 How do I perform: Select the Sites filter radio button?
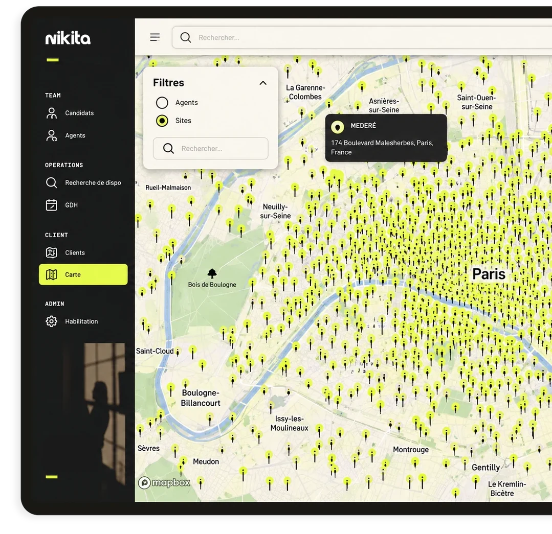pos(162,121)
